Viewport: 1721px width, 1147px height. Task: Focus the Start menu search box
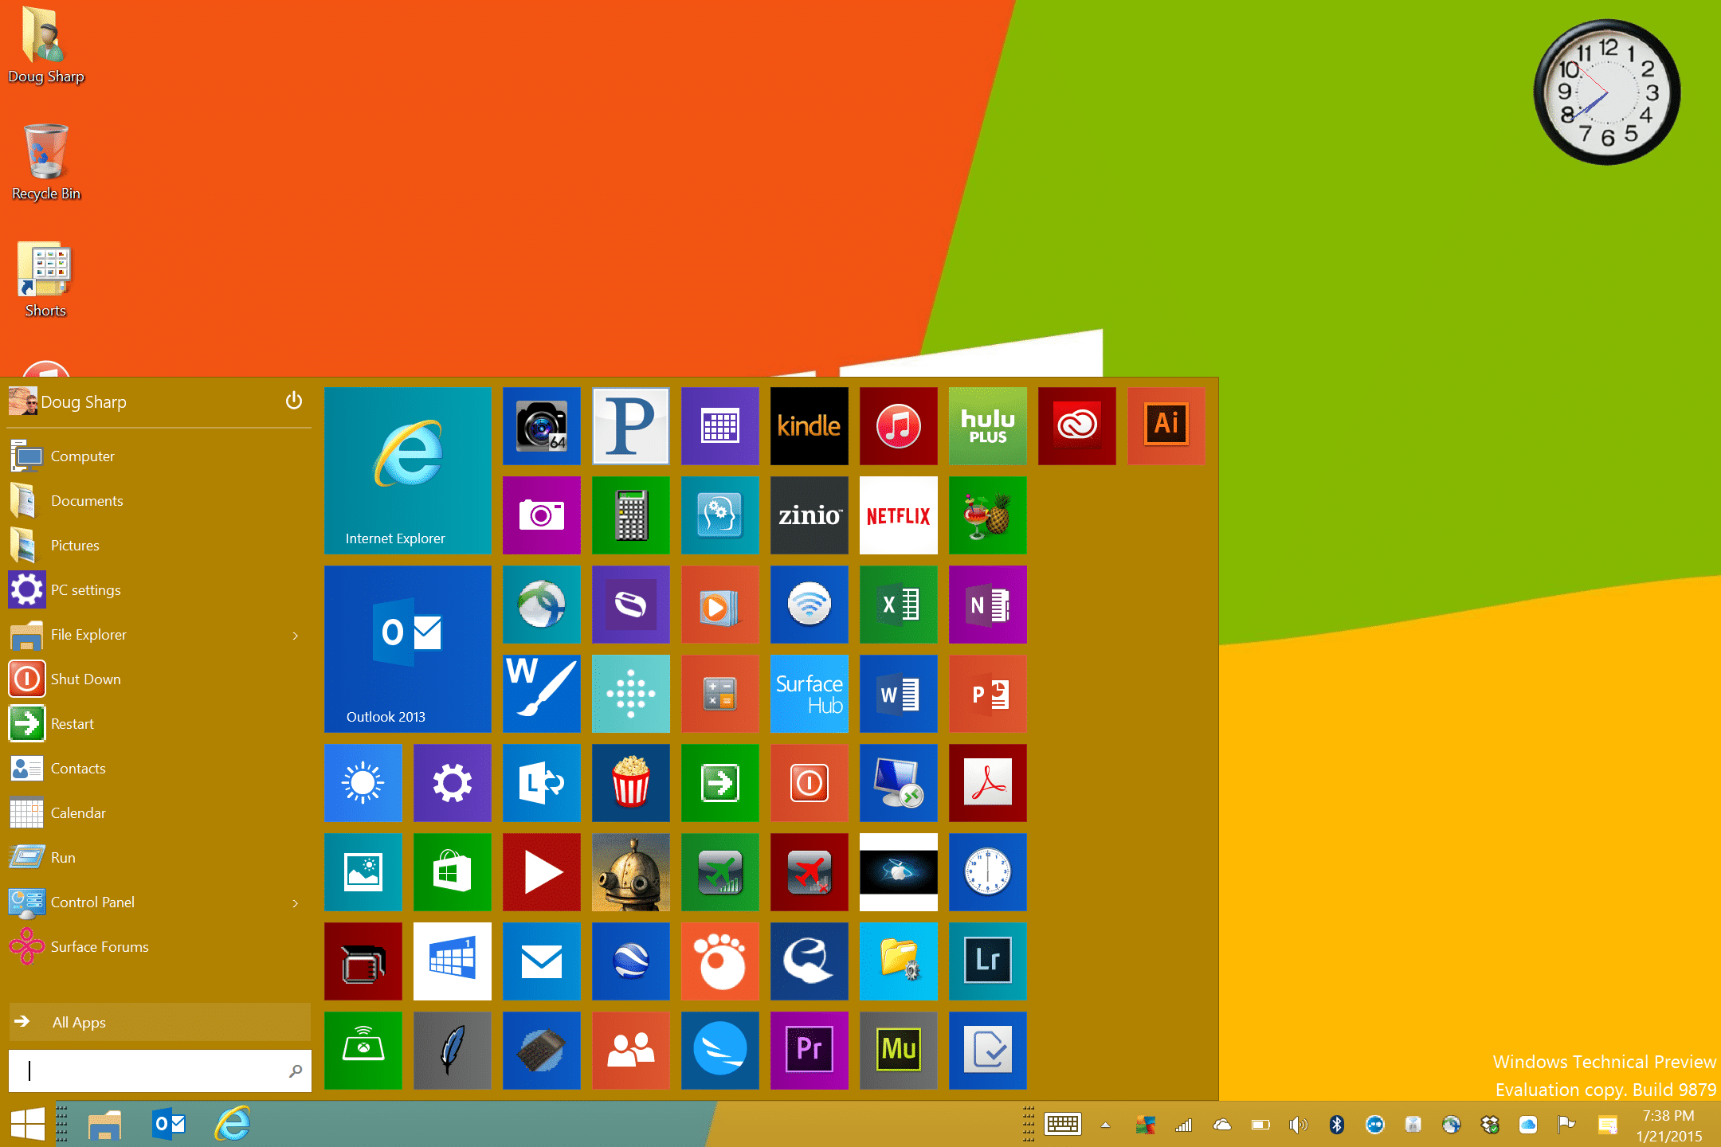[159, 1071]
